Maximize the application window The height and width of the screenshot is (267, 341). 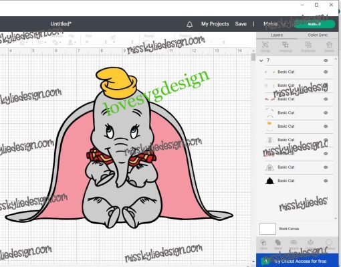coord(316,5)
